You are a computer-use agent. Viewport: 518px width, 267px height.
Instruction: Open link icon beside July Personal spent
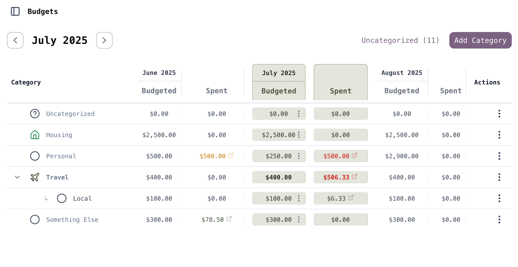(355, 155)
